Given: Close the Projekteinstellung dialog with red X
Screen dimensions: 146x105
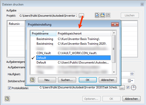Looking at the screenshot, I should (115, 25).
